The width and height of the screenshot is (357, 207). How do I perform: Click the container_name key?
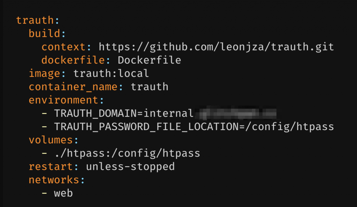[73, 87]
